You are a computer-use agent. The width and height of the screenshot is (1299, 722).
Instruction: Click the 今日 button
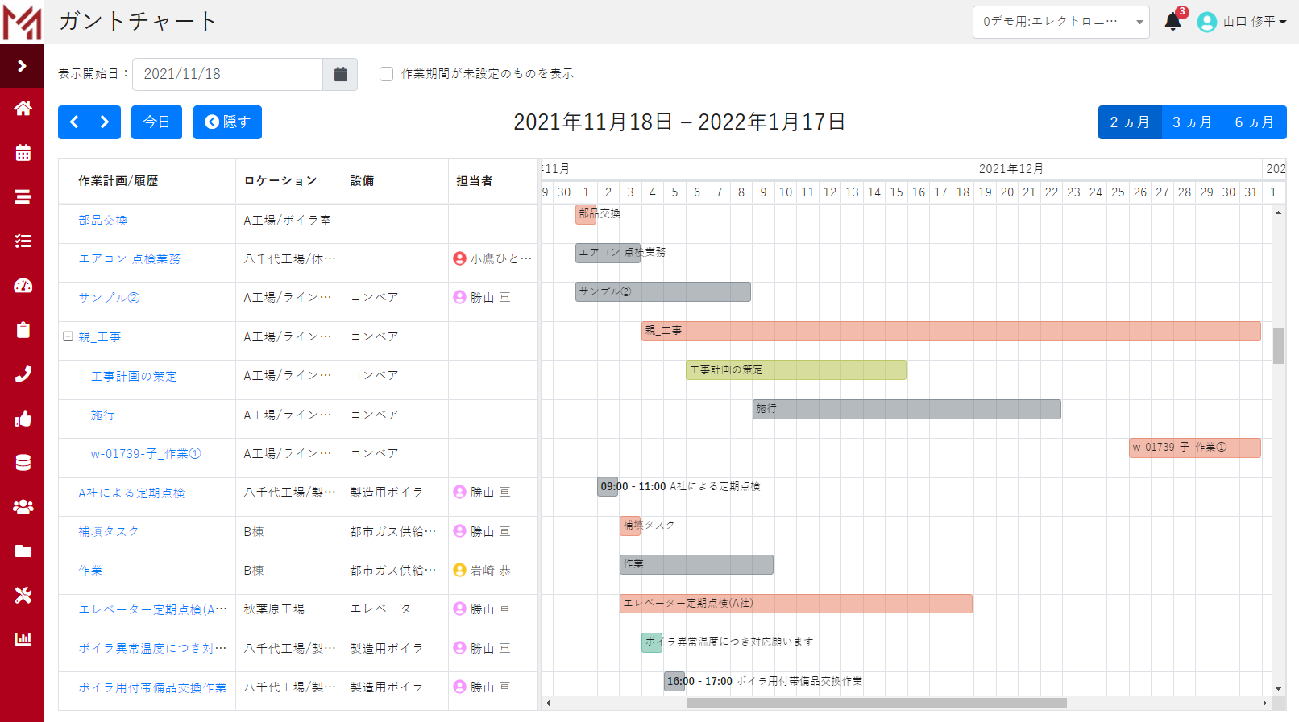[x=156, y=122]
